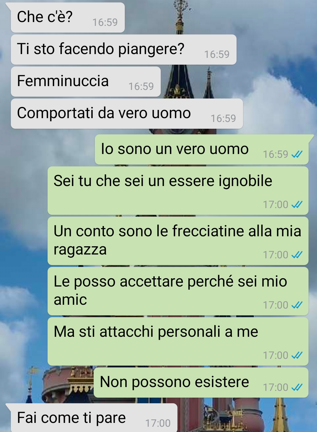Select the "Le posso accettare perché sei mio amic" message
Viewport: 317px width, 432px height.
[x=178, y=291]
